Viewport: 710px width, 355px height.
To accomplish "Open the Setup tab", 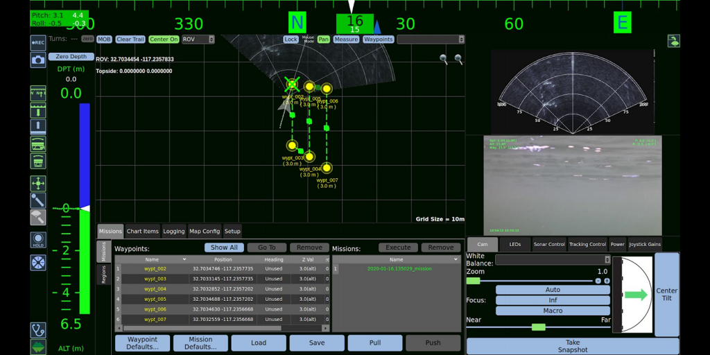I will (232, 231).
